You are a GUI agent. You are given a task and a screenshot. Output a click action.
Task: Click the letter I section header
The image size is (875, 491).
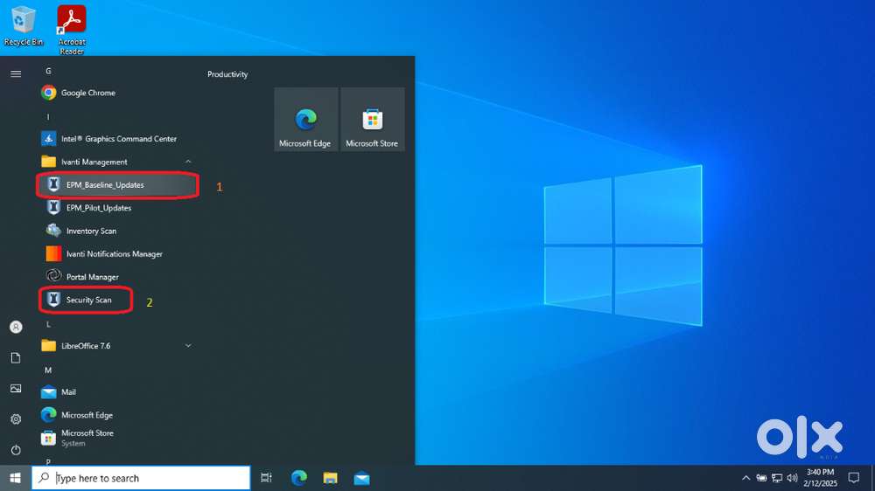click(x=48, y=116)
